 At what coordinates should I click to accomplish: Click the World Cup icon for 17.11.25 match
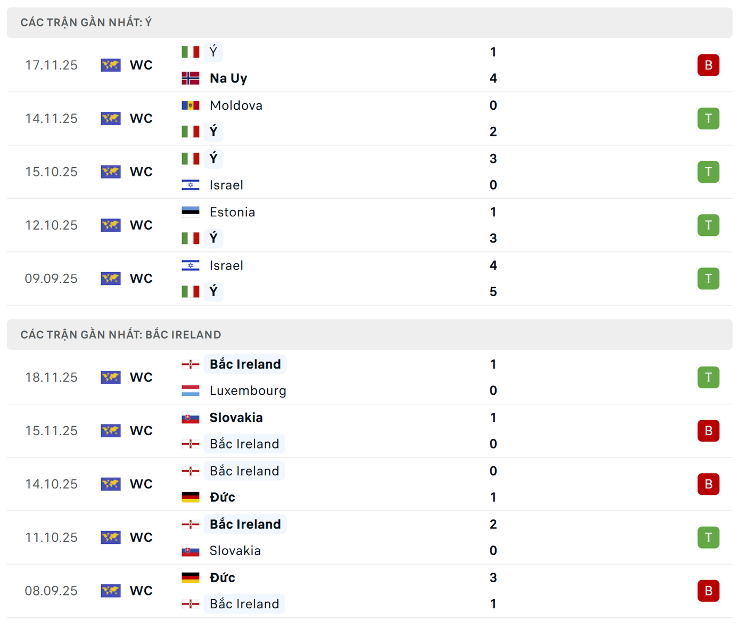(x=111, y=65)
